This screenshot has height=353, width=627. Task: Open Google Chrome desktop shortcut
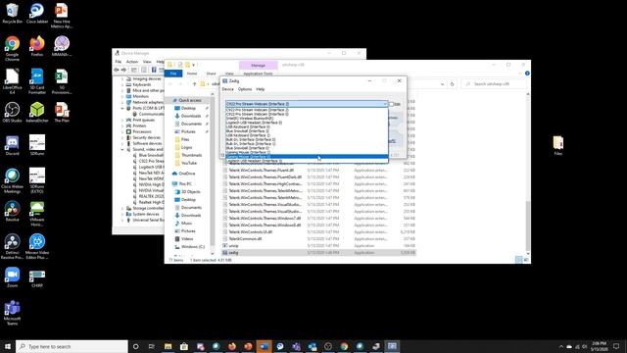point(12,48)
